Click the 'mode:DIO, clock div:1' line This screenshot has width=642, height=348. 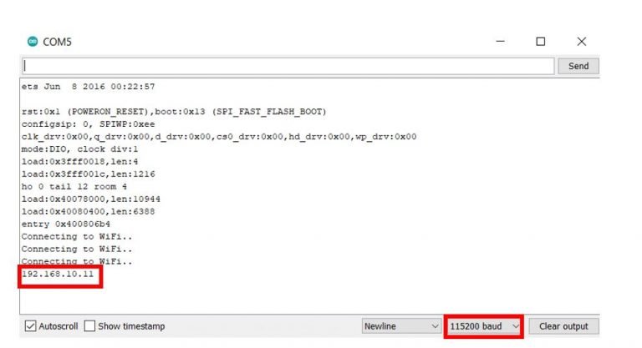point(80,149)
